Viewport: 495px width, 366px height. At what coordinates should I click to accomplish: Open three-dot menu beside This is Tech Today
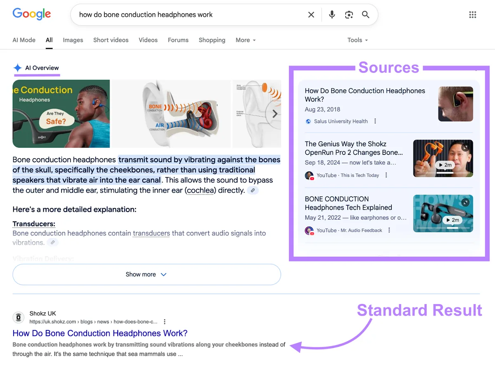(386, 175)
